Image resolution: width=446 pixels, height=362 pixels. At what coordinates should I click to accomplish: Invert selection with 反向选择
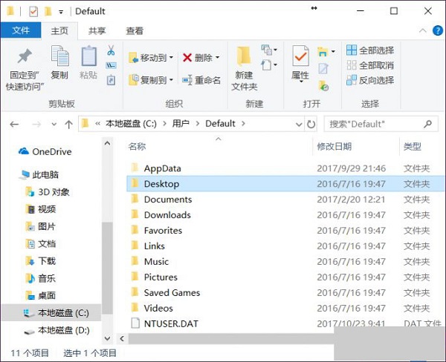[370, 80]
